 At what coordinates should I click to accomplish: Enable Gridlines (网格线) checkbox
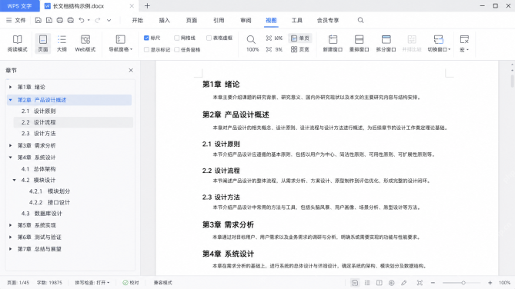coord(177,38)
